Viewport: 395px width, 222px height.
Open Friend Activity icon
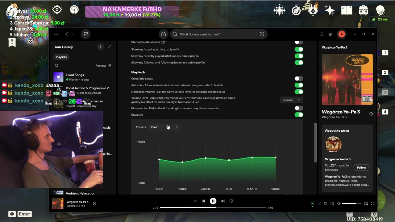(x=331, y=34)
